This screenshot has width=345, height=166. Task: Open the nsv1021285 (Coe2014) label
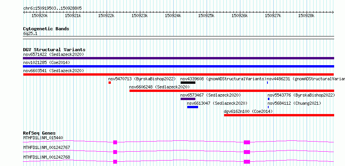point(47,62)
